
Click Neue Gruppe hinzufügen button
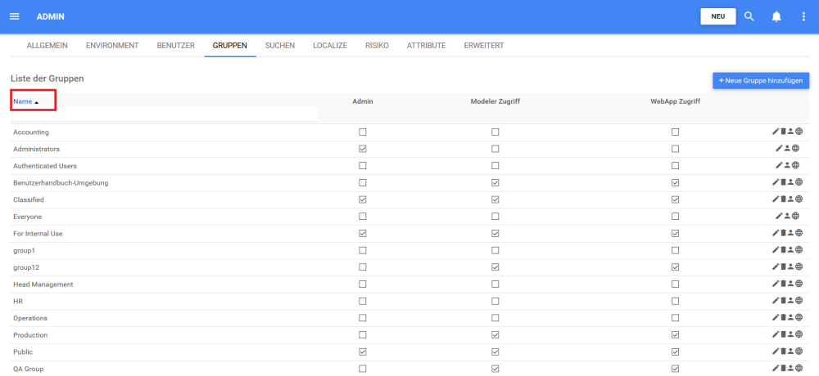pyautogui.click(x=761, y=80)
